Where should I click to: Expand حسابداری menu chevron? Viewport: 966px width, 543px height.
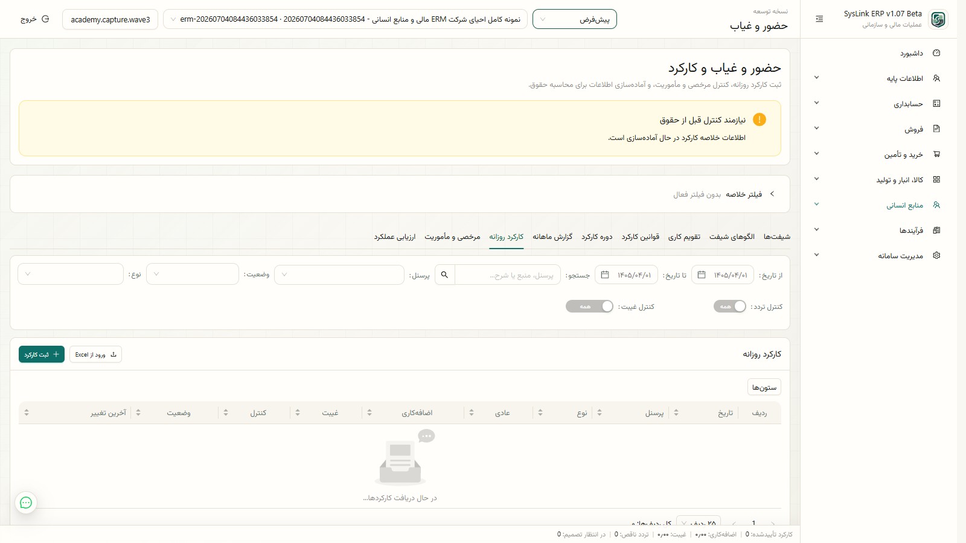[x=816, y=103]
